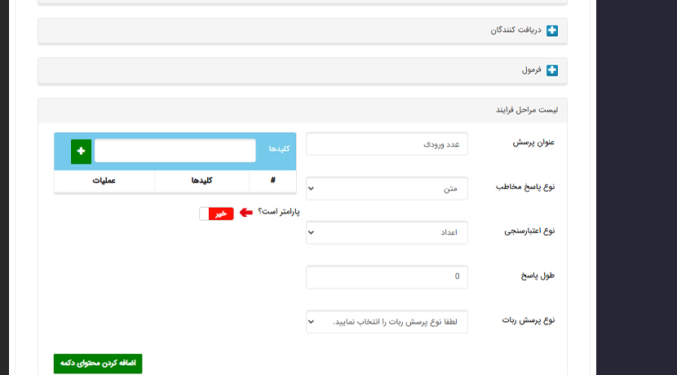Click the عنوان پرسش label
Viewport: 677px width, 375px height.
[x=533, y=143]
